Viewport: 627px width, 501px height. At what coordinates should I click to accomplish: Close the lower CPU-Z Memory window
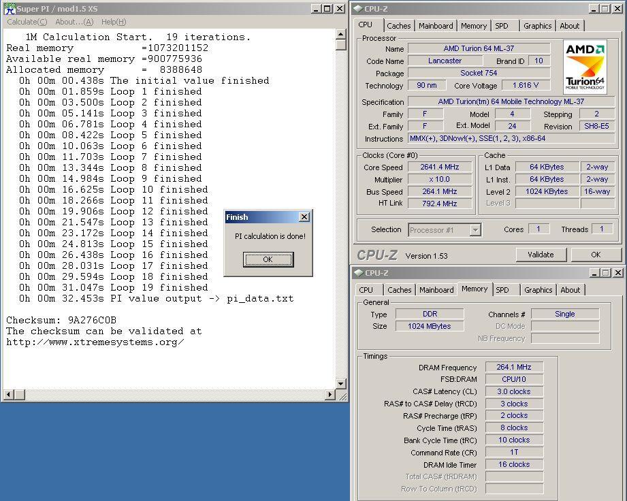617,273
